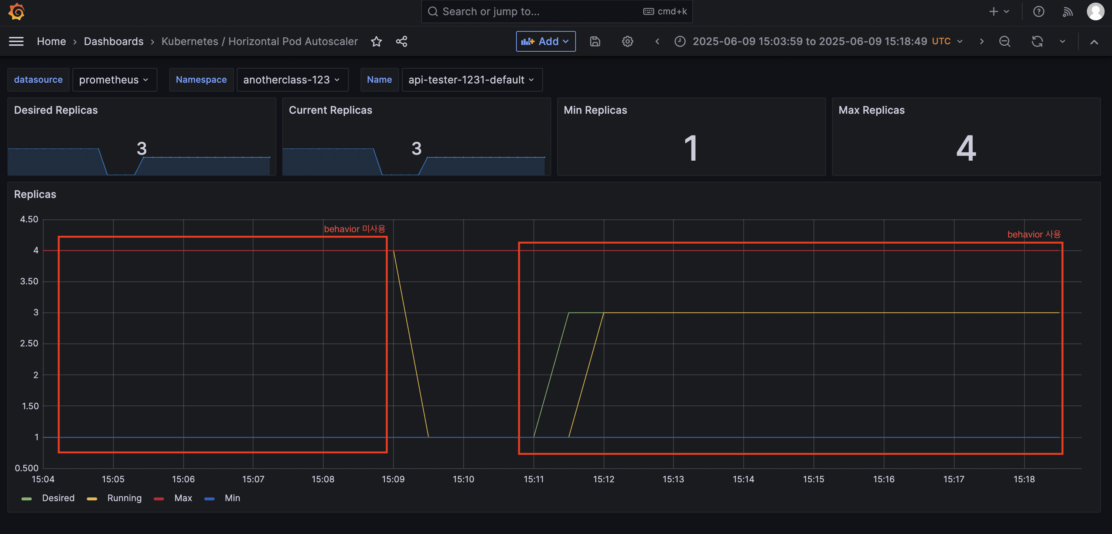Open the api-tester-1231-default Name dropdown
Image resolution: width=1112 pixels, height=534 pixels.
coord(471,80)
